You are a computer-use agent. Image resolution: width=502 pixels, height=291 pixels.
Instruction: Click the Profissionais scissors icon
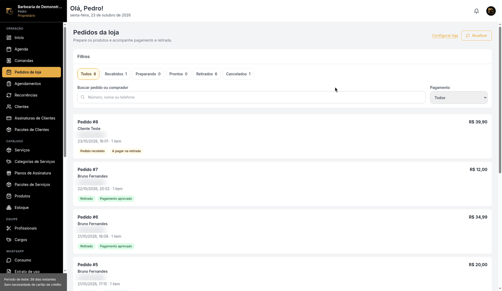pos(9,228)
